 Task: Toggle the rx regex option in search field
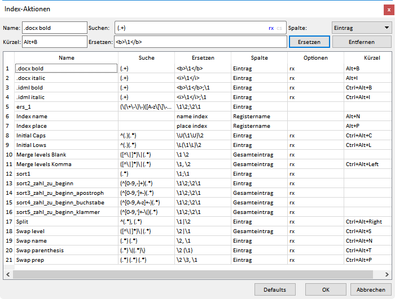(x=271, y=28)
